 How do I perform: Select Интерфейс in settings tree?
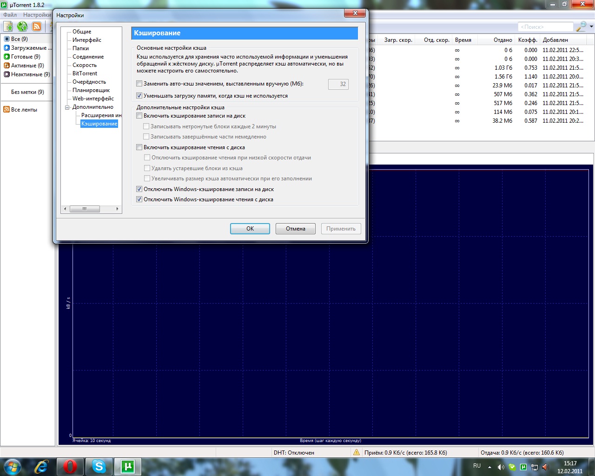[x=87, y=40]
